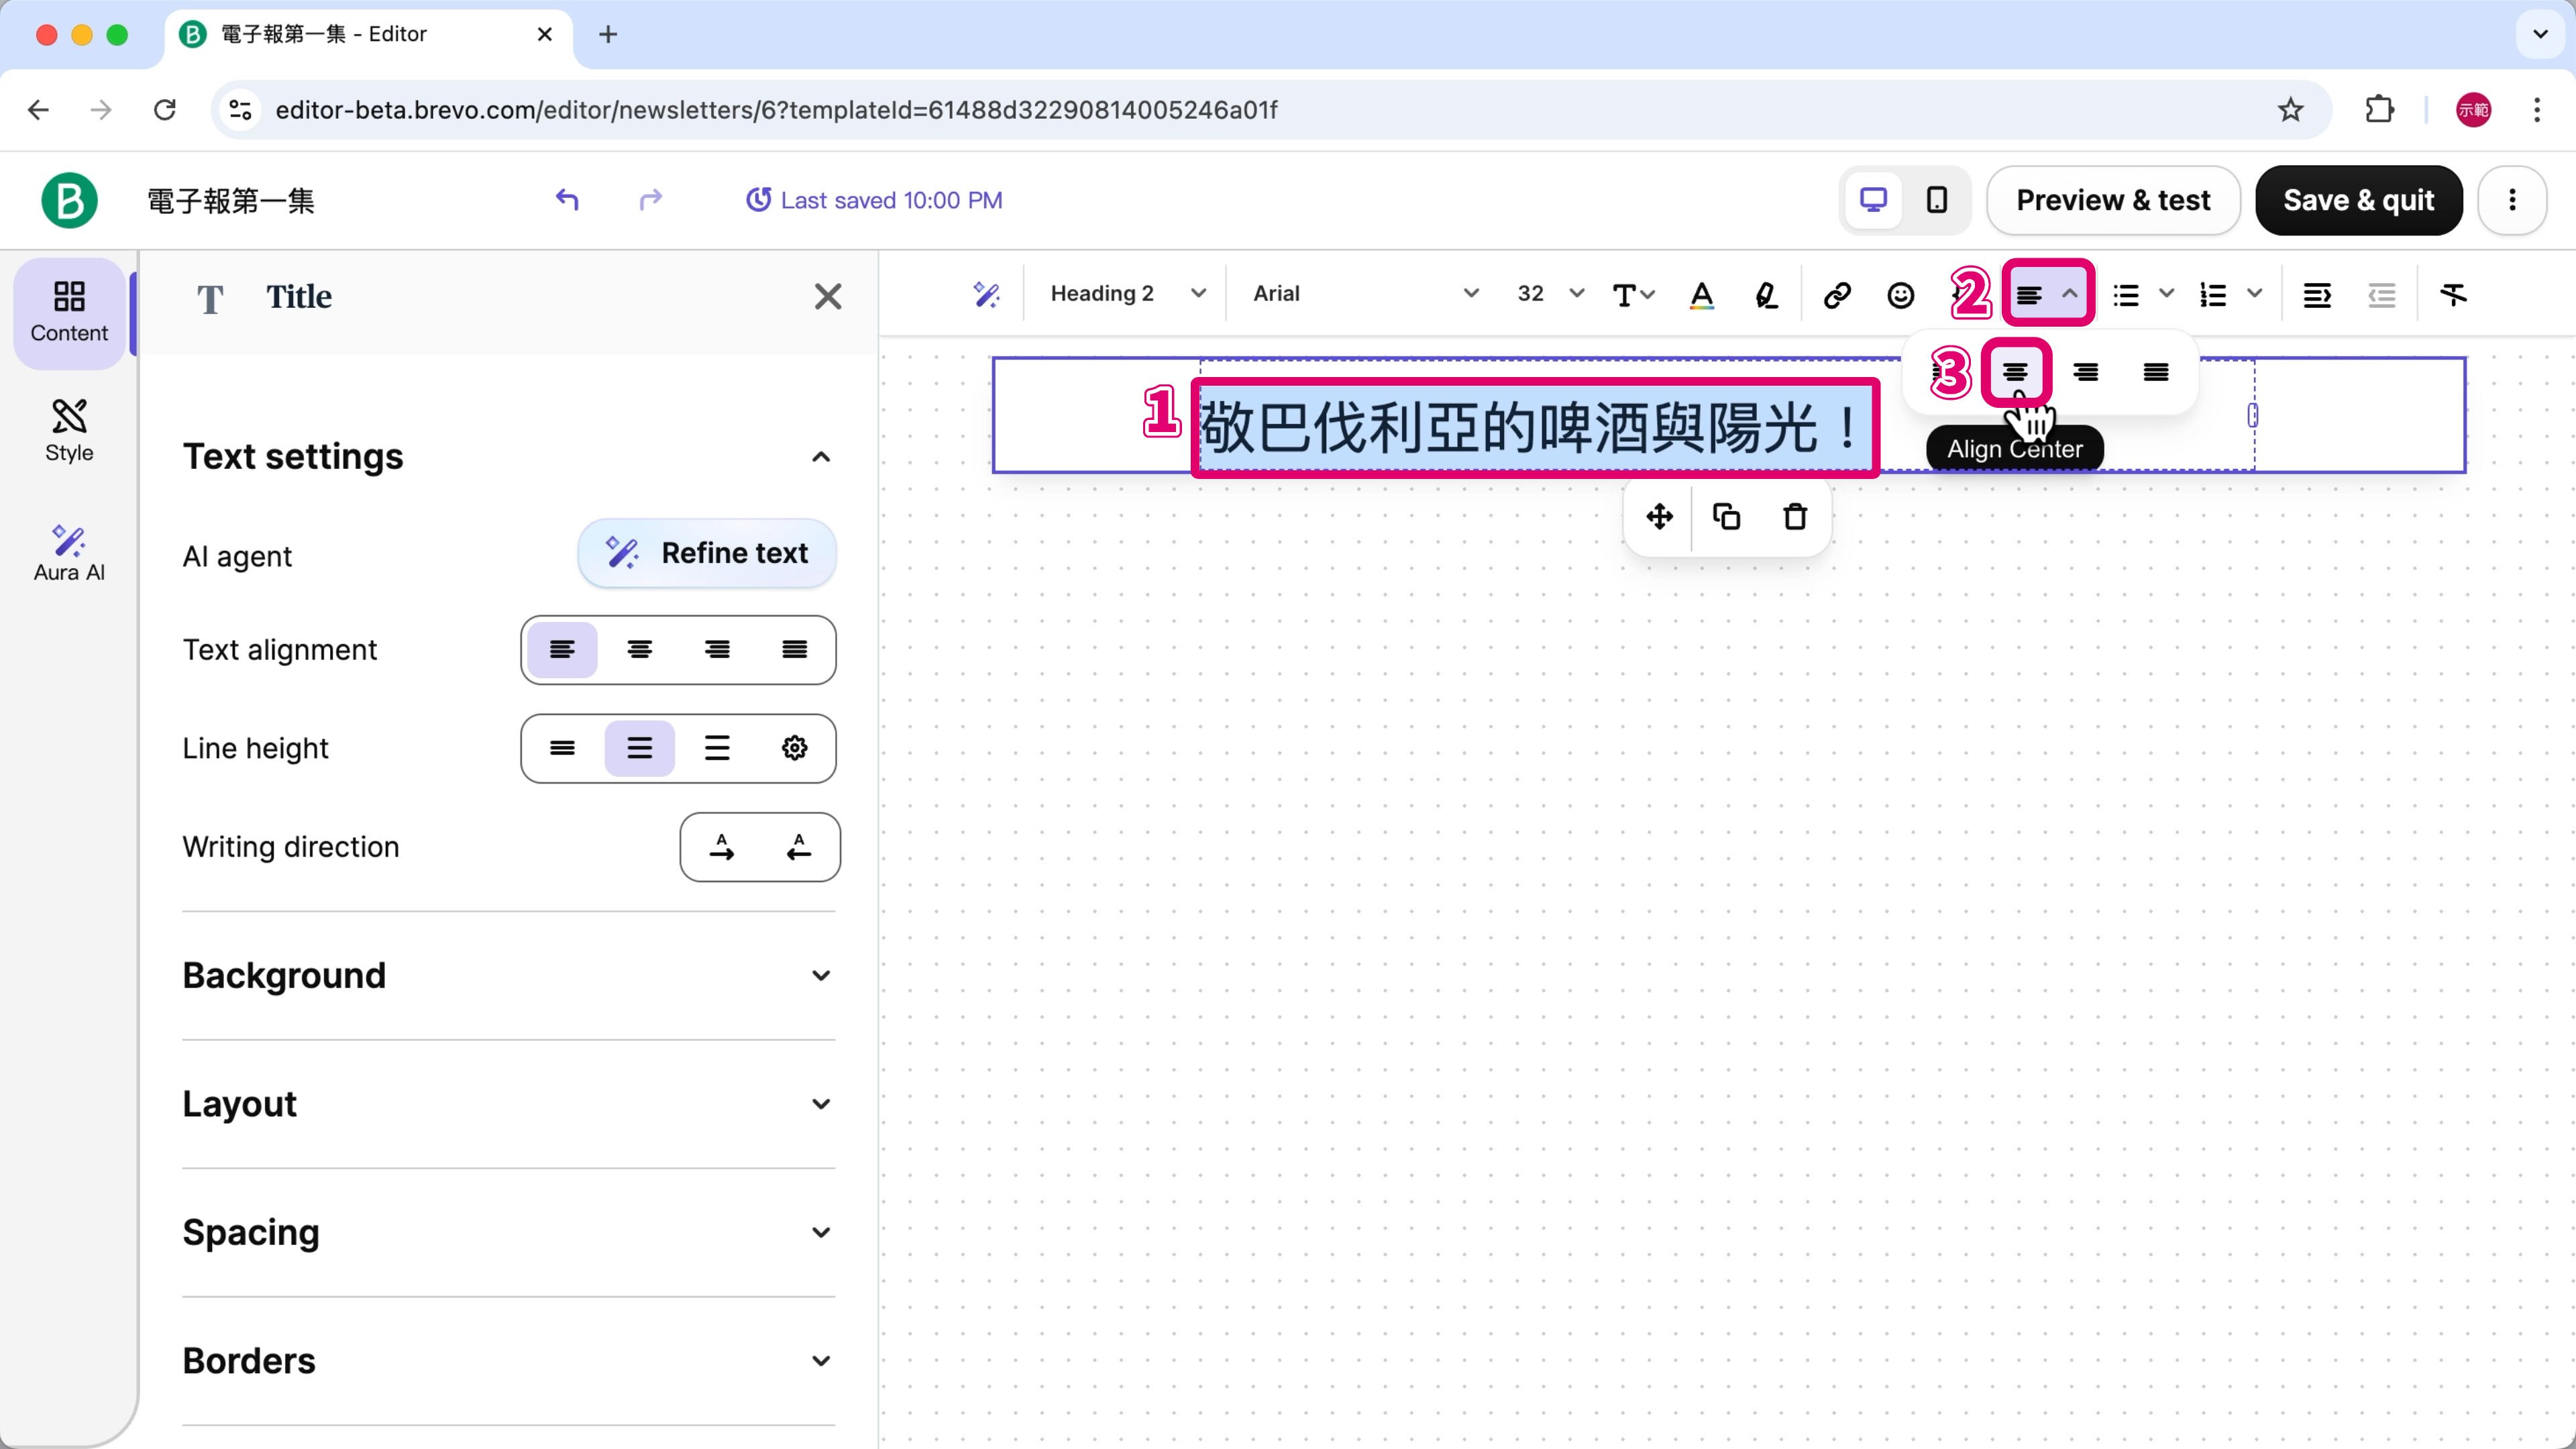Click the Save & quit button

(x=2358, y=200)
